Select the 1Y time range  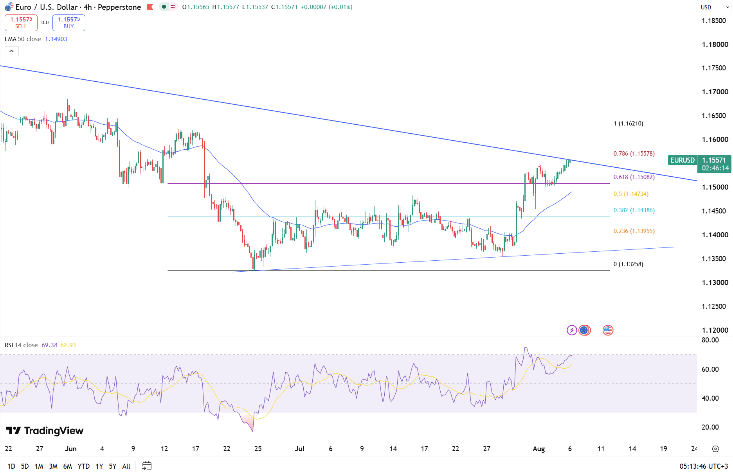[99, 466]
